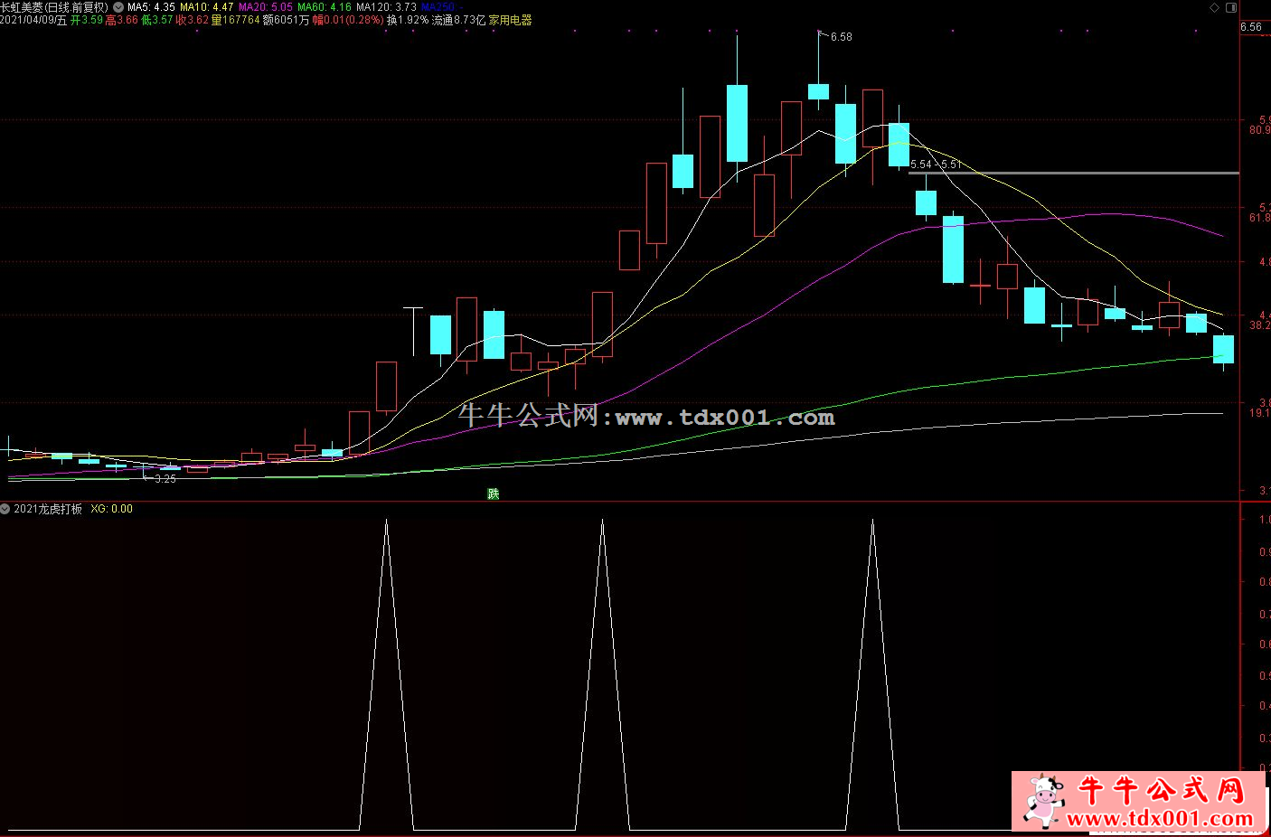Screen dimensions: 1271x837
Task: Click the turnover amount 额6051万
Action: (286, 20)
